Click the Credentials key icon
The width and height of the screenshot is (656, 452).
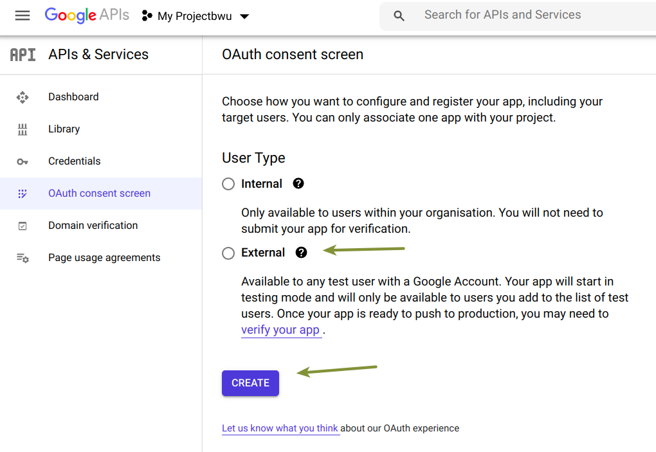tap(23, 161)
